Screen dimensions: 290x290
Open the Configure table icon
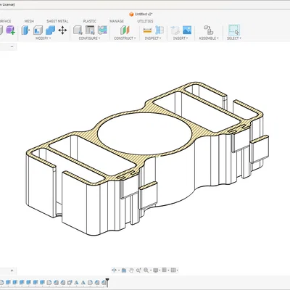pyautogui.click(x=90, y=30)
